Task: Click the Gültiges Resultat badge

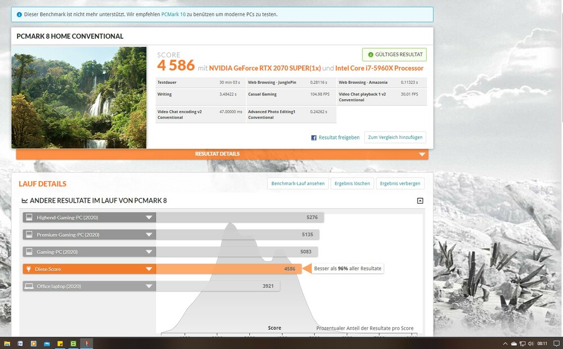Action: (394, 55)
